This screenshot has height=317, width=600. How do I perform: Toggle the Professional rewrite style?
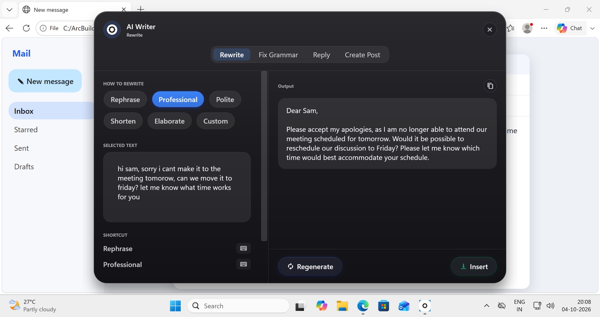pos(178,99)
